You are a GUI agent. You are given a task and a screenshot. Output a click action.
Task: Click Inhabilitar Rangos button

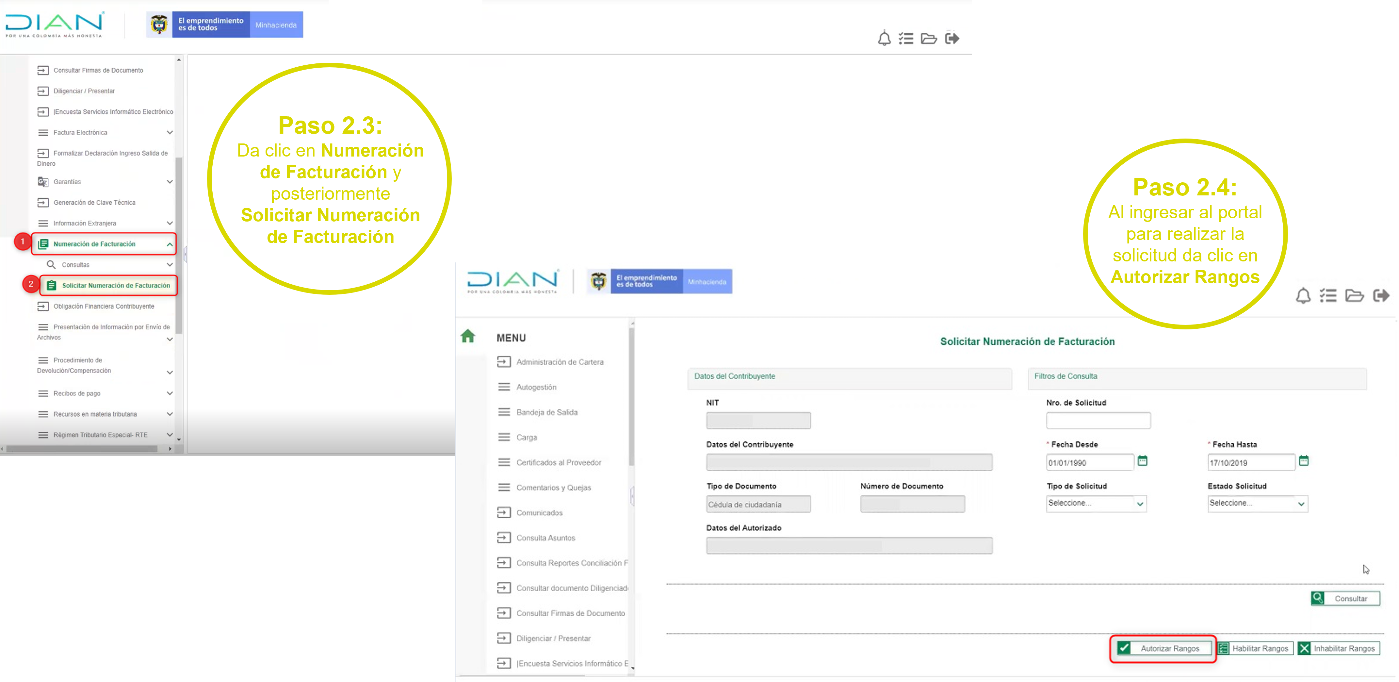click(x=1338, y=648)
